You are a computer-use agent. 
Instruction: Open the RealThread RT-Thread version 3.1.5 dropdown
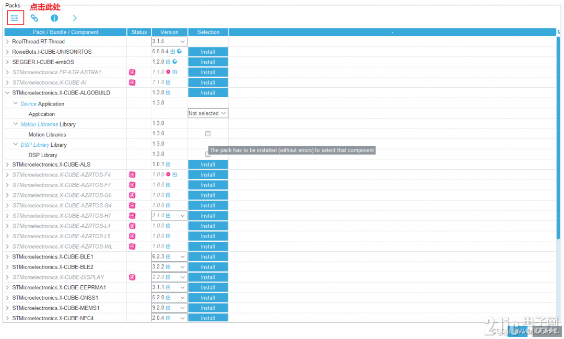tap(169, 41)
